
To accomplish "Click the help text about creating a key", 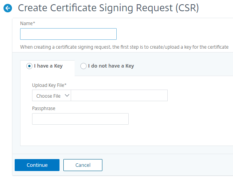I will [x=124, y=47].
